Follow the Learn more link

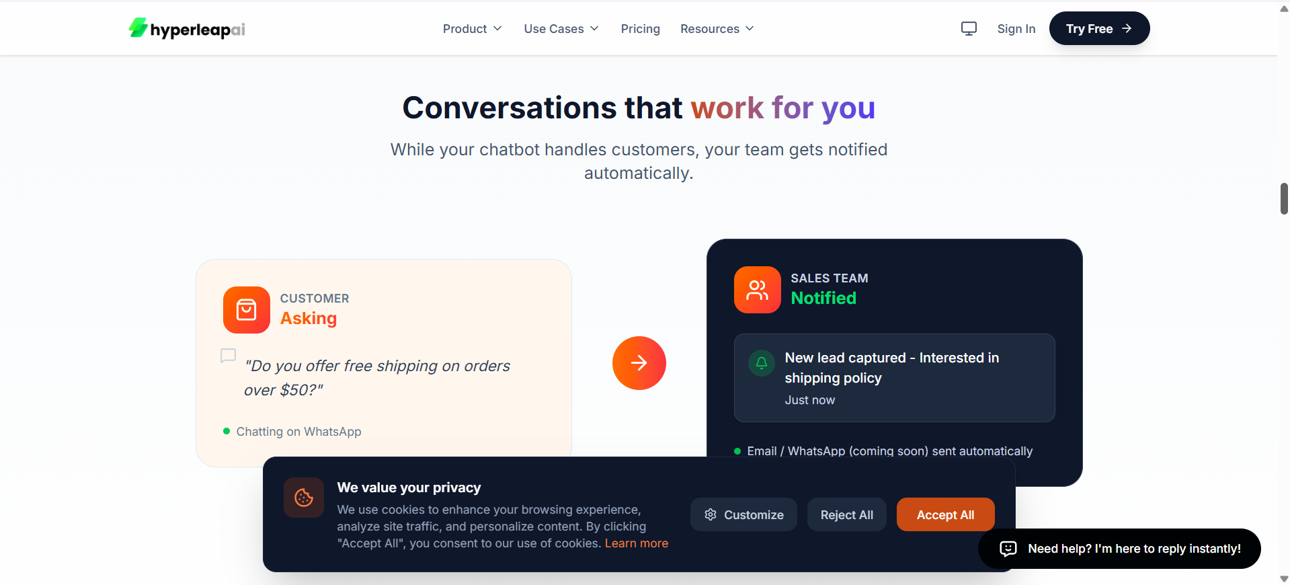(637, 543)
